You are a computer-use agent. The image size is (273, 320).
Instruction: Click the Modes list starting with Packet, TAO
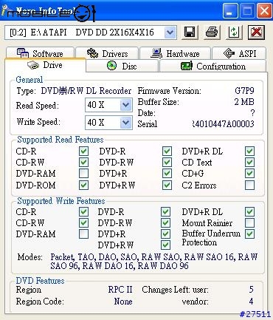[x=154, y=261]
